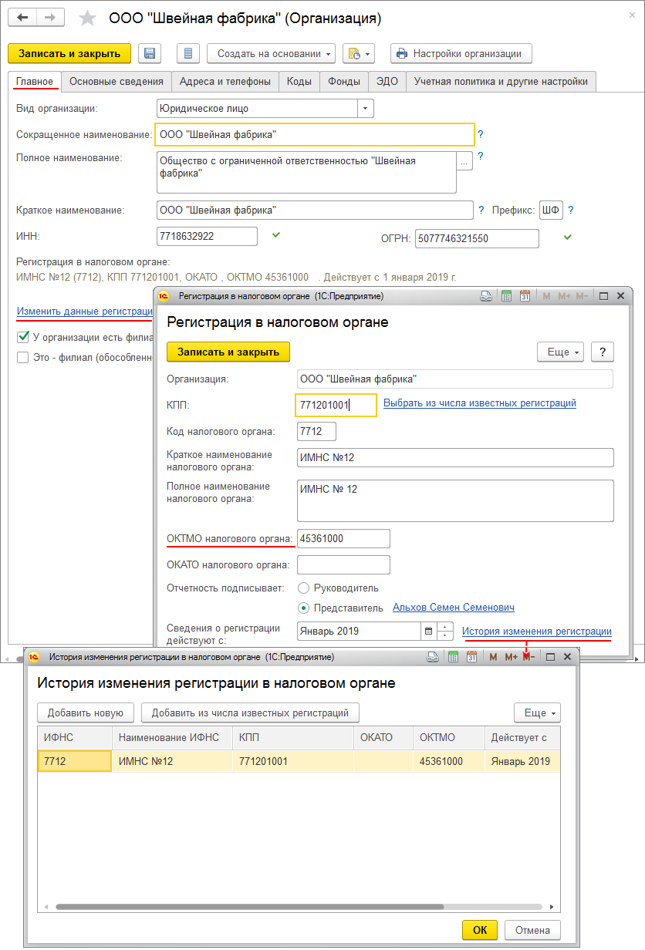The height and width of the screenshot is (950, 645).
Task: Open the Учетная политика и другие настройки tab
Action: pos(501,82)
